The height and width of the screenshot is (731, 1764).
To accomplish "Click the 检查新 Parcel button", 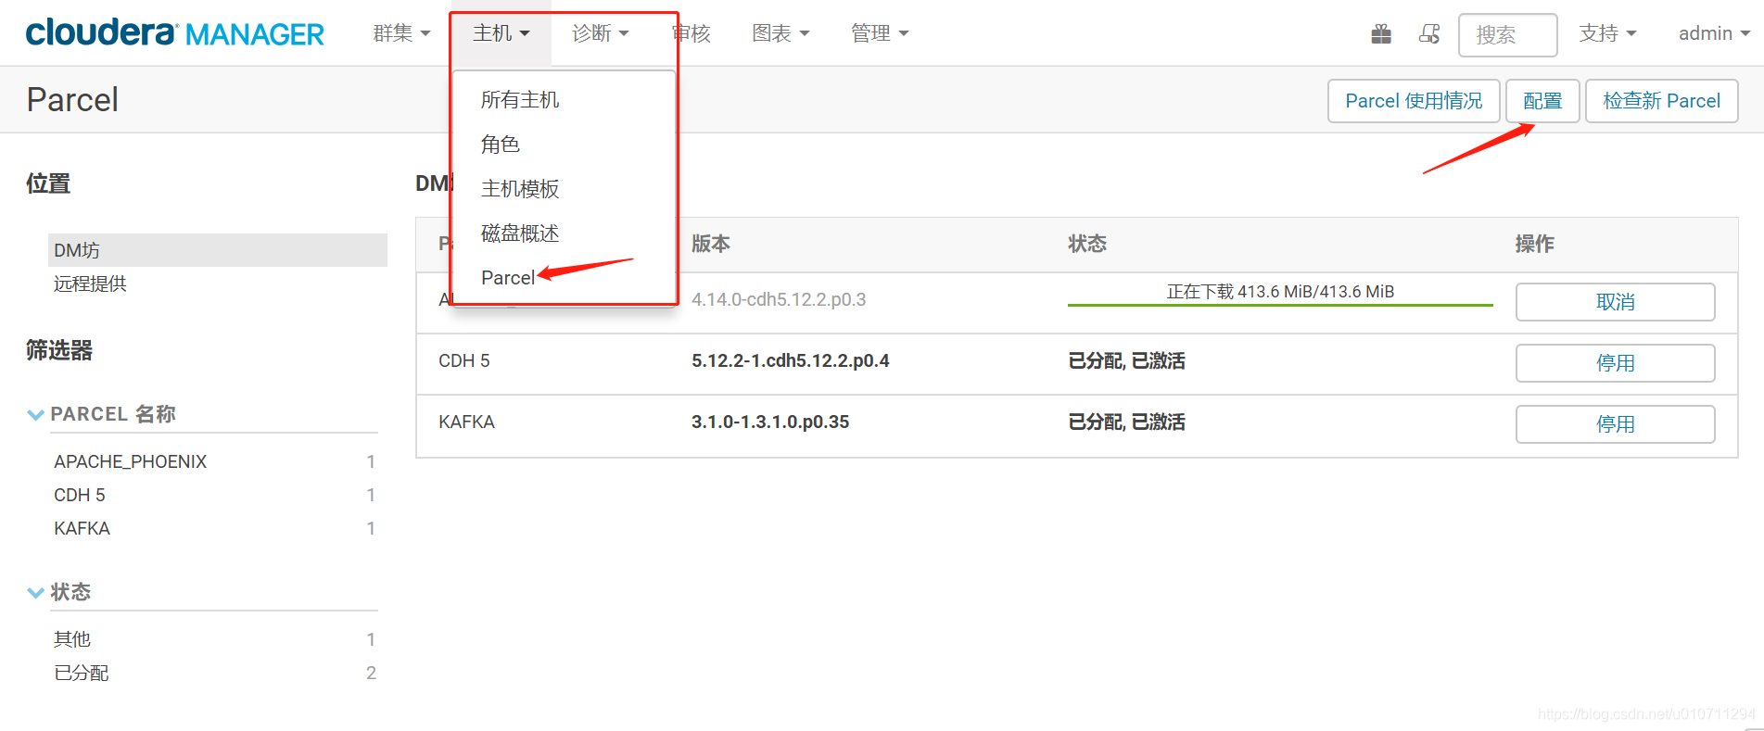I will [x=1661, y=101].
